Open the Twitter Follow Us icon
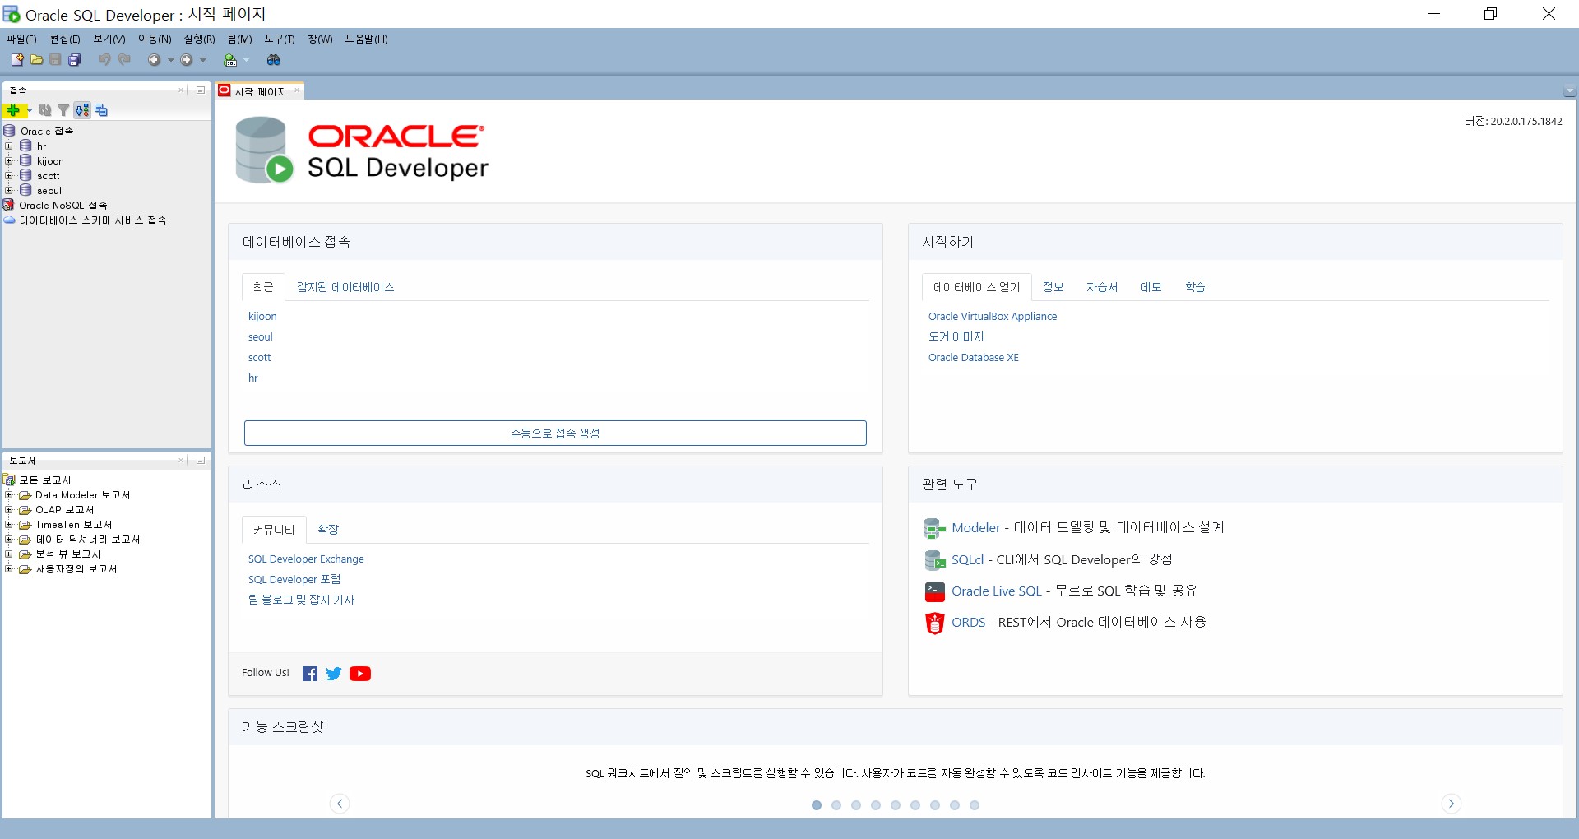 [334, 674]
